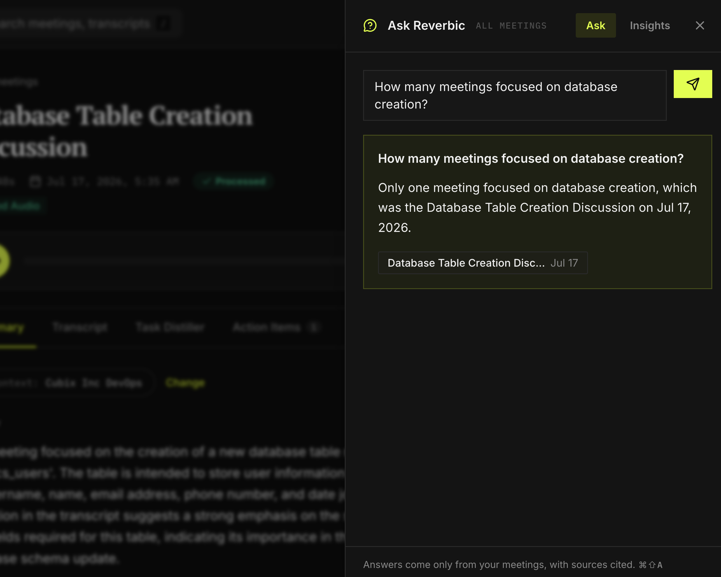Click the blurred Processed status badge
Screen dimensions: 721x577
[234, 181]
